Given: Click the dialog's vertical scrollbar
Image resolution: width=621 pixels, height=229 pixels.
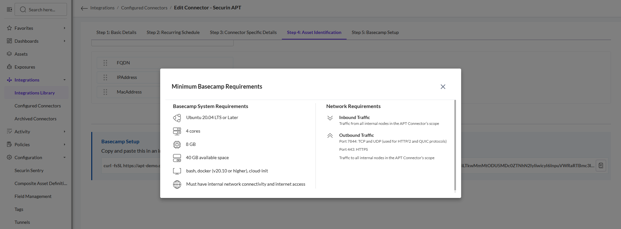Looking at the screenshot, I should tap(455, 145).
